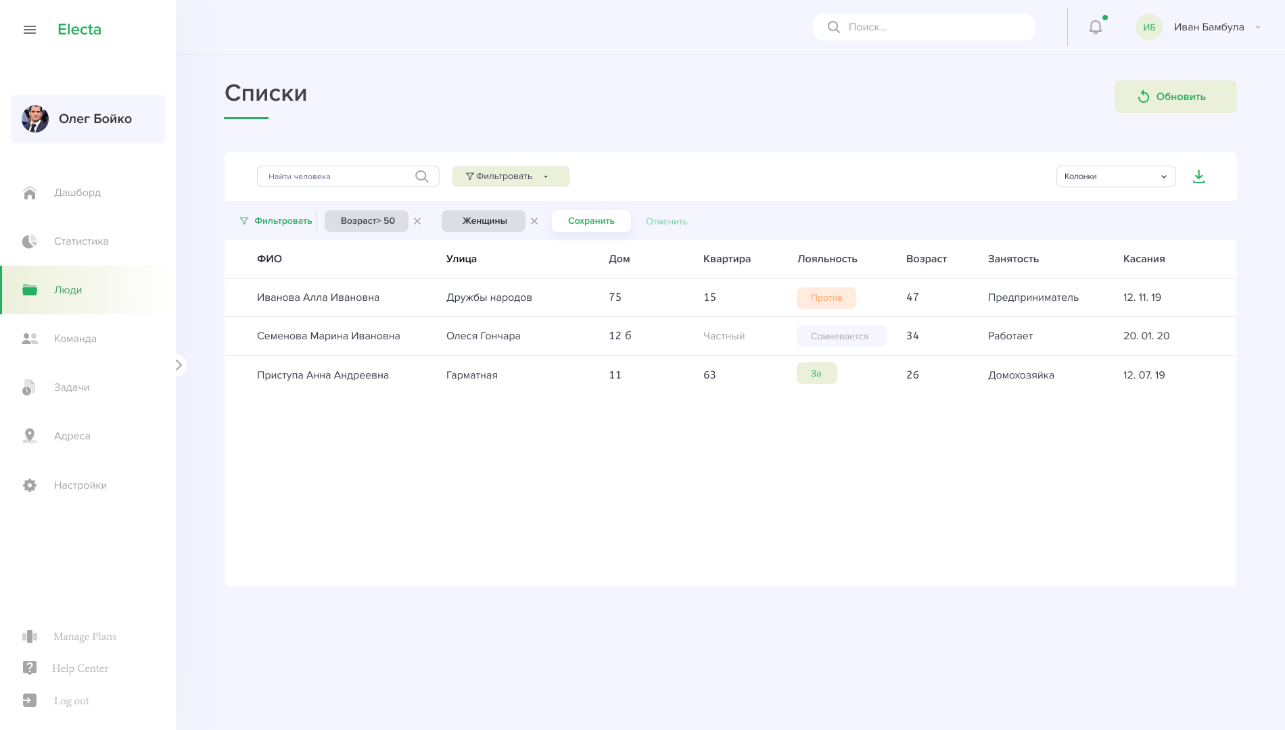Image resolution: width=1285 pixels, height=730 pixels.
Task: Expand the Колонки dropdown
Action: click(1115, 176)
